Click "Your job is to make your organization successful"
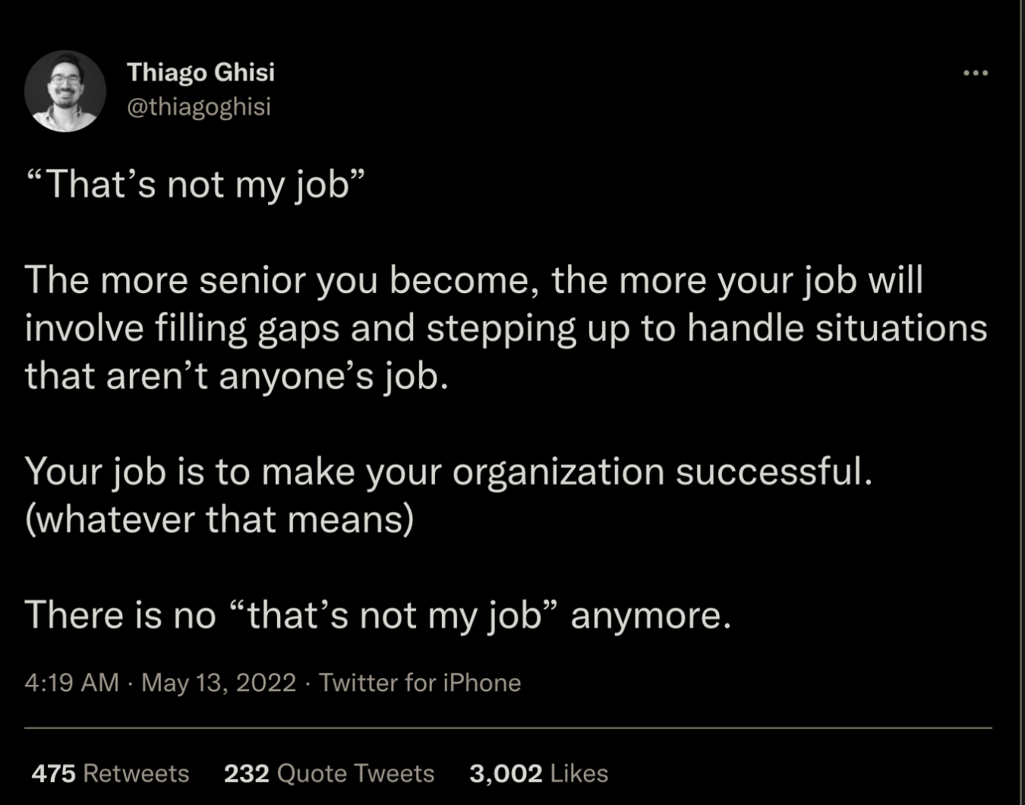1025x805 pixels. tap(449, 472)
